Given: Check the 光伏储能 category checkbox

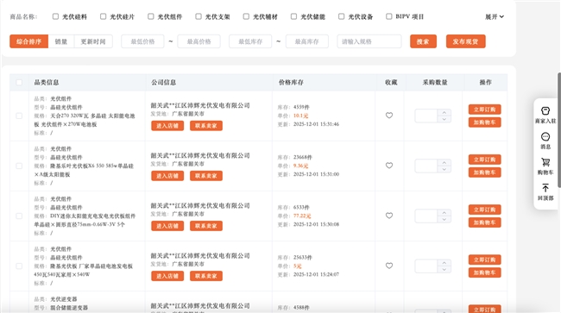Looking at the screenshot, I should [x=293, y=16].
